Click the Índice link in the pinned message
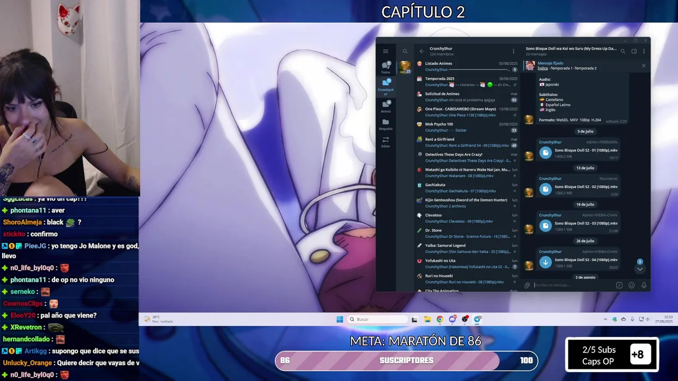Image resolution: width=678 pixels, height=381 pixels. click(543, 68)
